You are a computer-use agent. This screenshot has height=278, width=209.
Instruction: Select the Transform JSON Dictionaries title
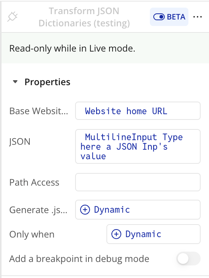point(84,17)
